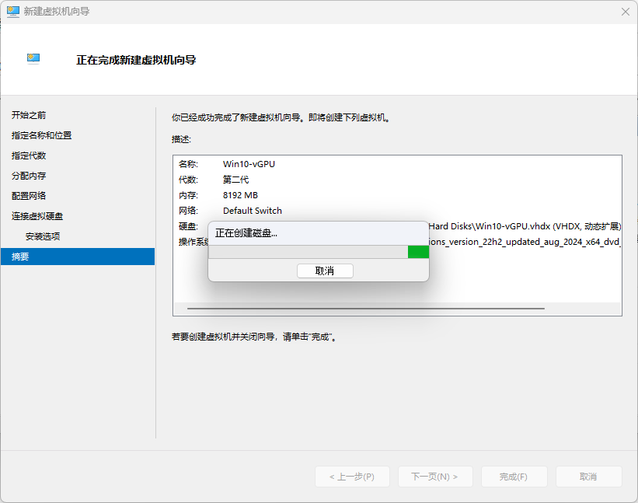Image resolution: width=638 pixels, height=503 pixels.
Task: Click the highlighted 摘要 step
Action: (x=20, y=257)
